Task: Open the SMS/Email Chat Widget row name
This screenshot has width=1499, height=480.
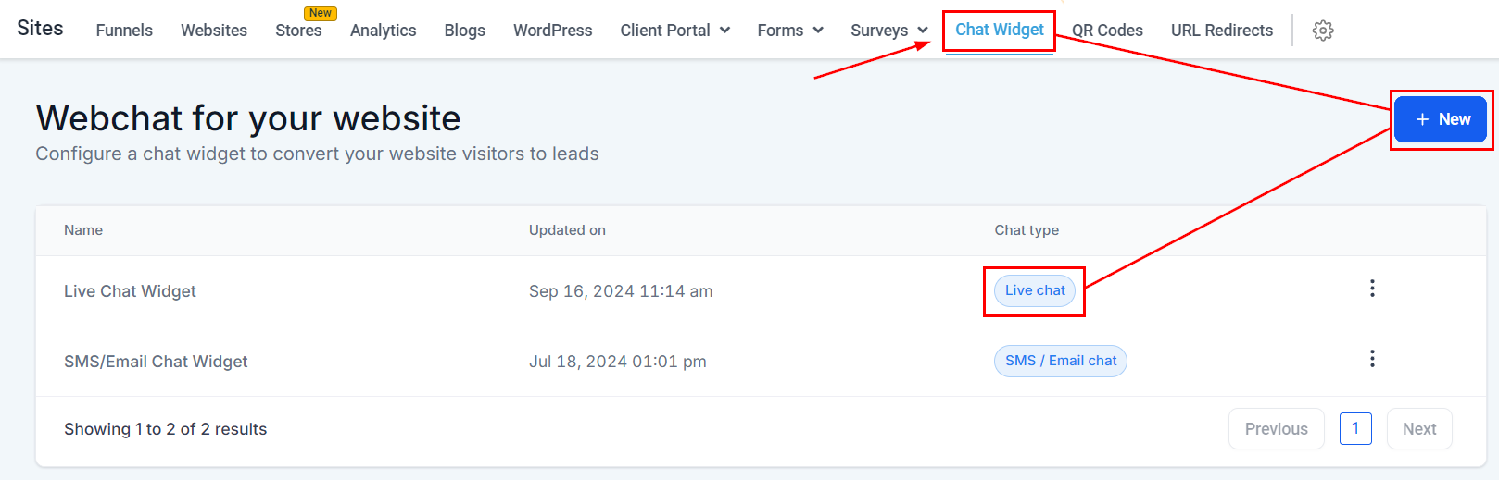Action: coord(156,362)
